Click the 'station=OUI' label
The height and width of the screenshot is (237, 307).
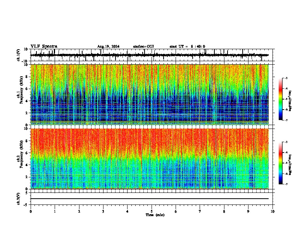[x=143, y=46]
